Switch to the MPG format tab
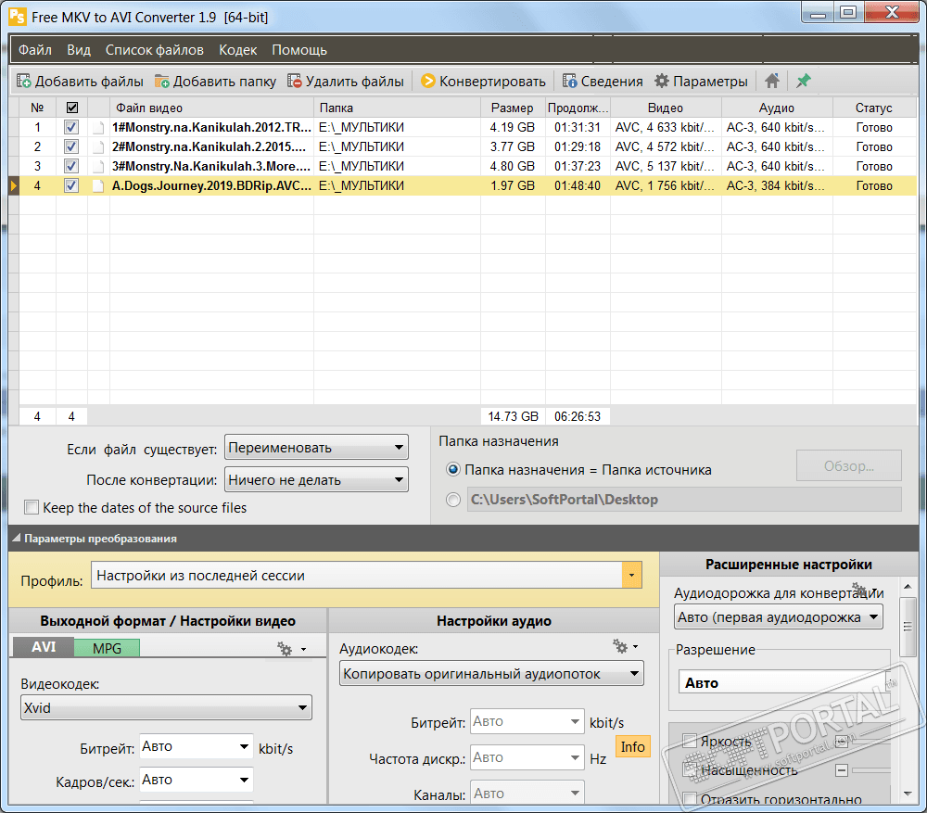The width and height of the screenshot is (927, 813). (107, 649)
